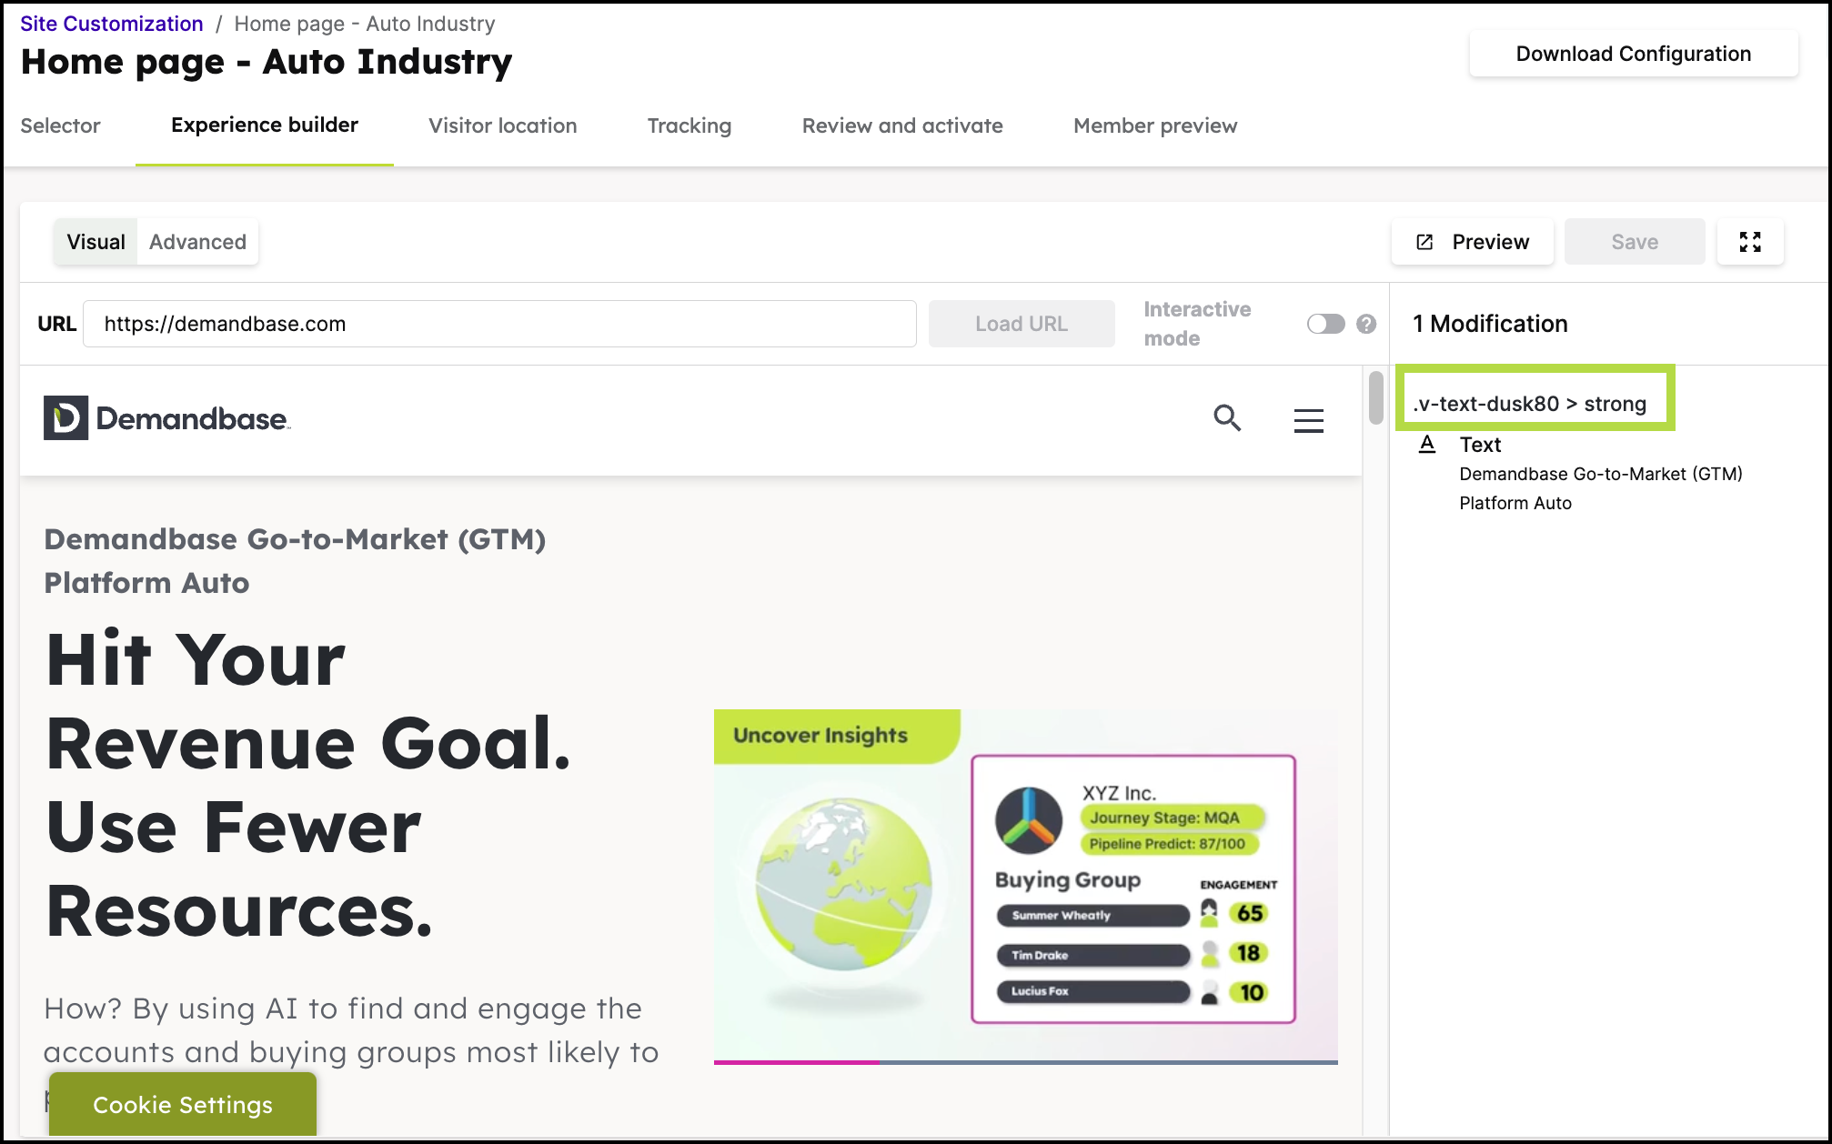Go to the Visitor location tab
The width and height of the screenshot is (1832, 1144).
(503, 125)
